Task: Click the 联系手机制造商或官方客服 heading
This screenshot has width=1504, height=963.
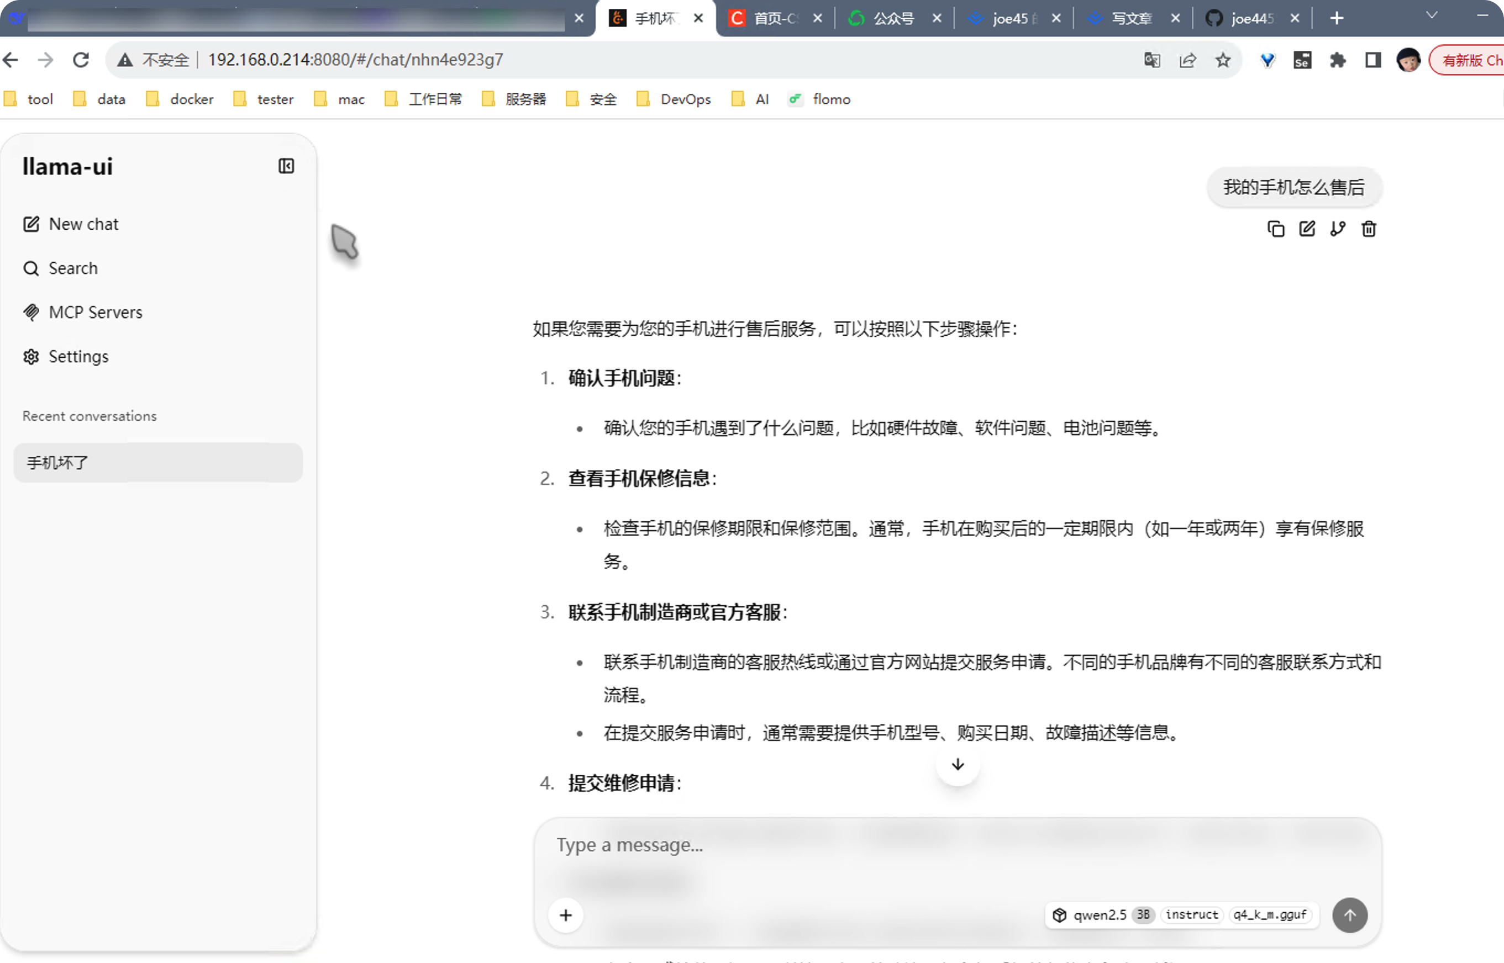Action: tap(675, 612)
